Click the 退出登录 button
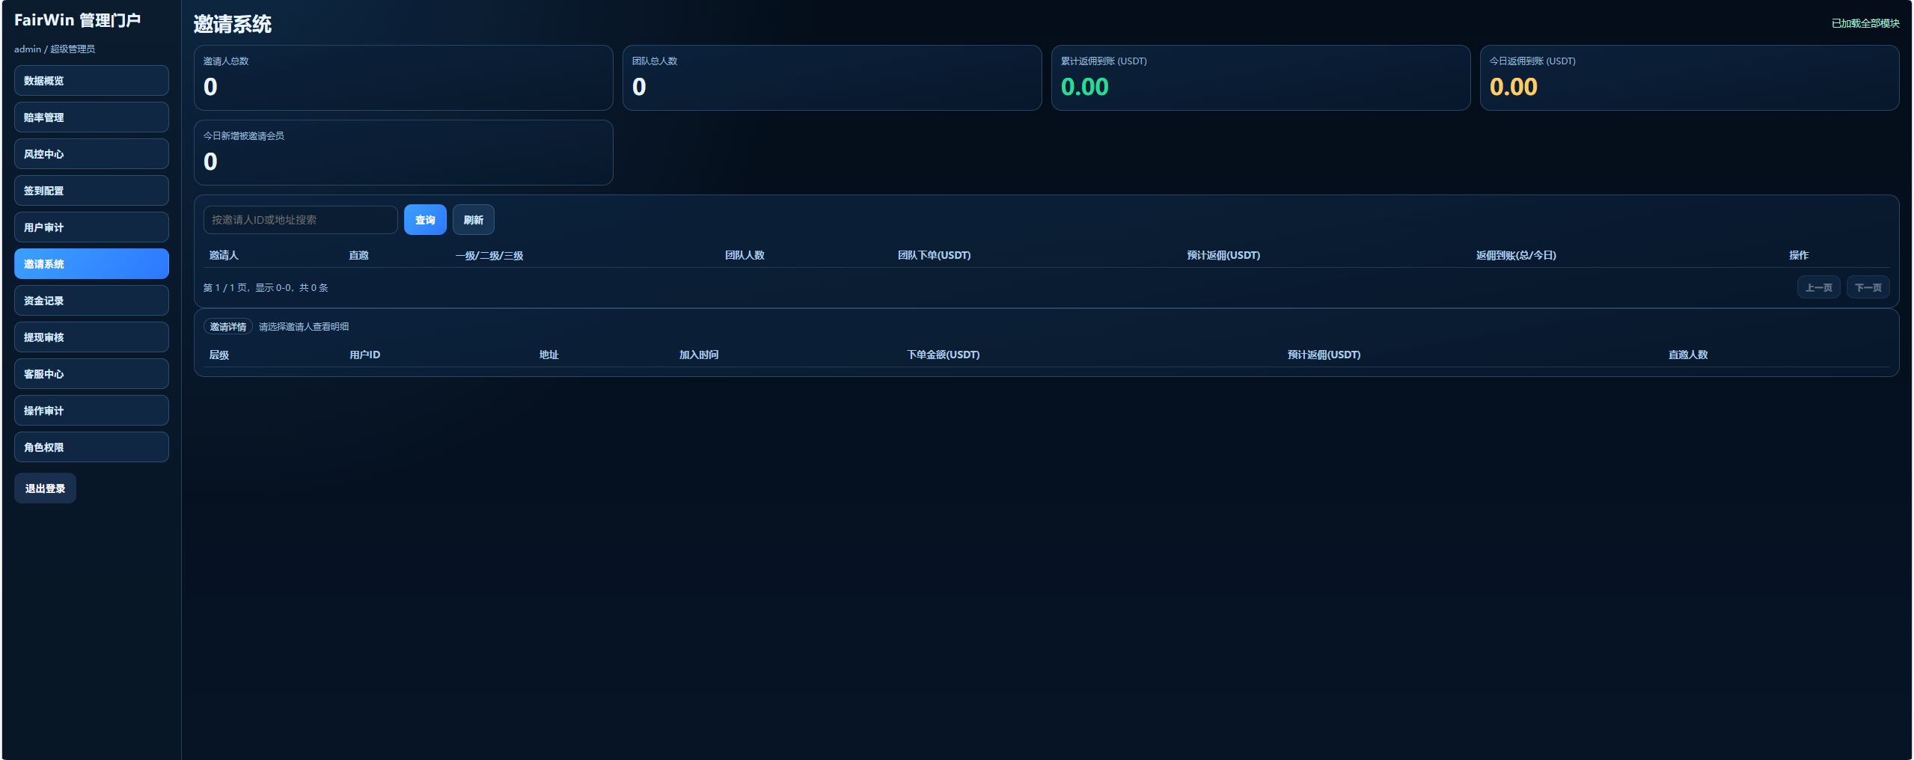This screenshot has height=760, width=1914. tap(45, 488)
